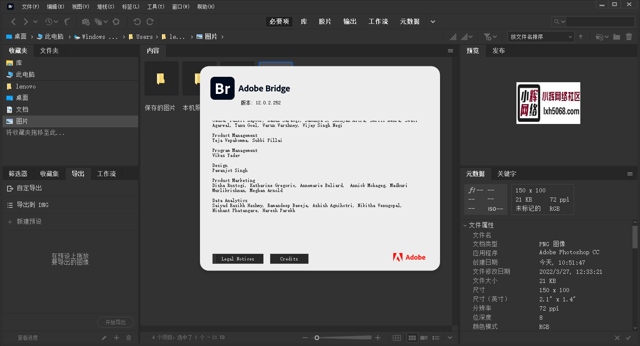This screenshot has width=640, height=346.
Task: Open the filter by rating dropdown
Action: [x=490, y=37]
